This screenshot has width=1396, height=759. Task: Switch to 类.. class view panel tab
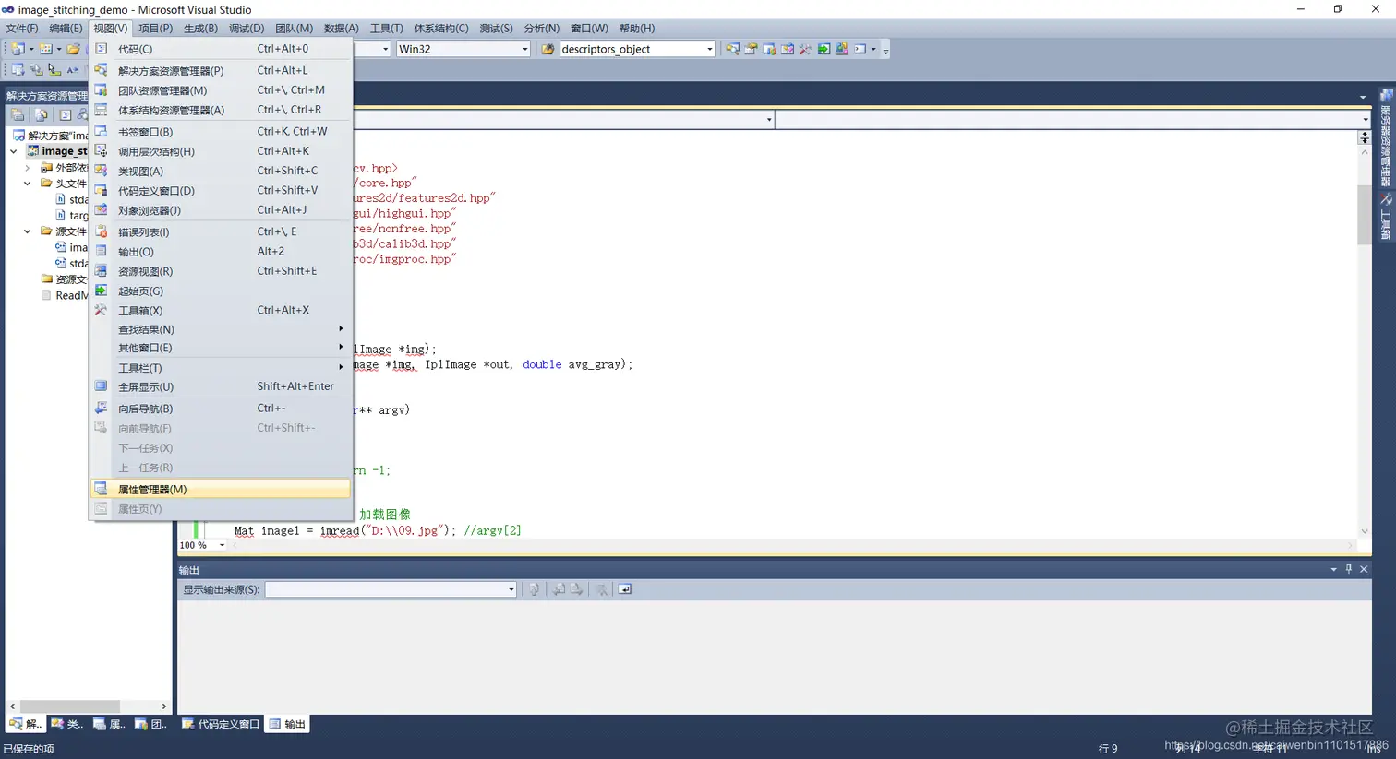[x=66, y=724]
